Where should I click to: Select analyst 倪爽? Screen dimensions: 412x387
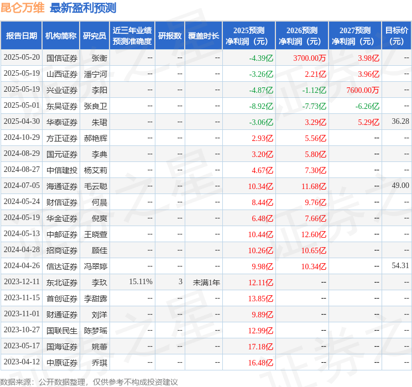pos(100,218)
